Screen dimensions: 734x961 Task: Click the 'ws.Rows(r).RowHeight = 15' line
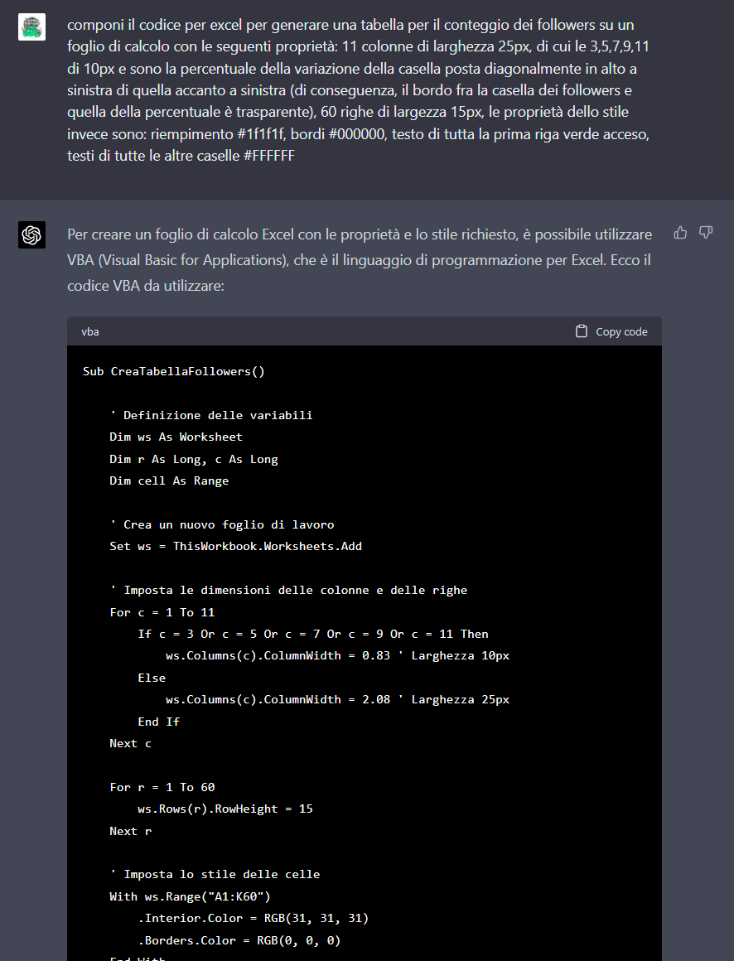(x=225, y=809)
